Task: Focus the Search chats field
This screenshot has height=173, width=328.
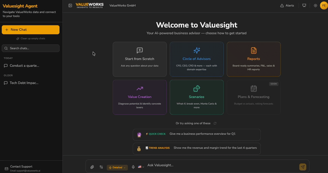Action: point(30,48)
